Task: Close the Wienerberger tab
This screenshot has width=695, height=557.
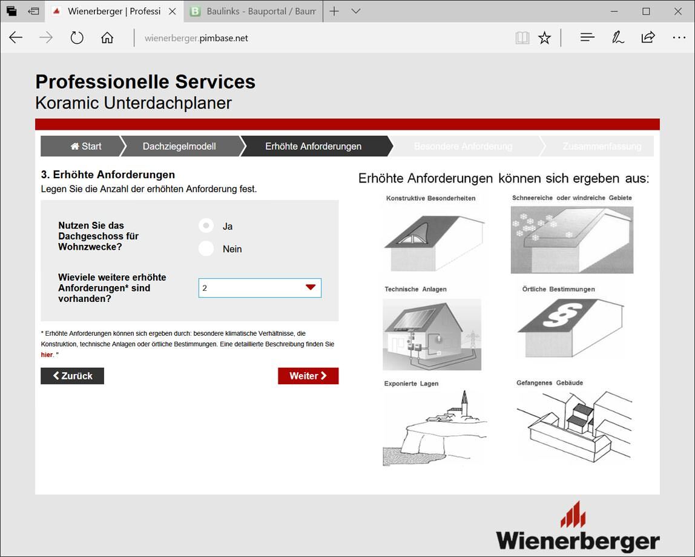Action: 173,11
